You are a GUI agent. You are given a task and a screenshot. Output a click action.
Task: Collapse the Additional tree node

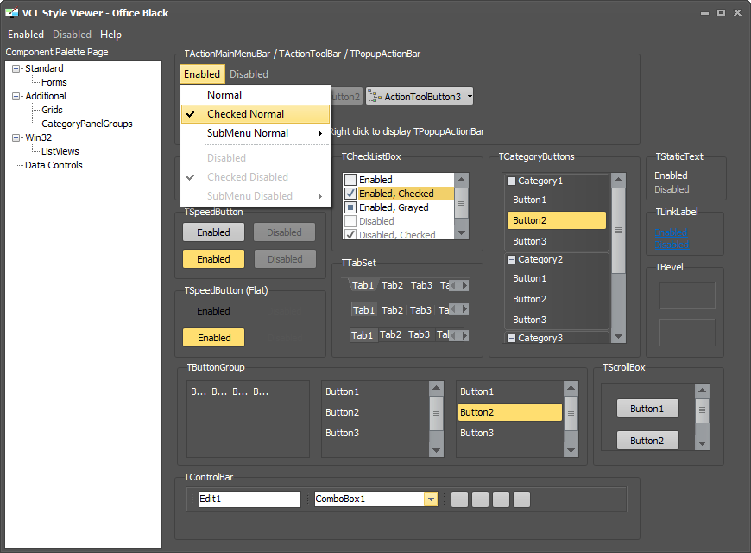16,96
